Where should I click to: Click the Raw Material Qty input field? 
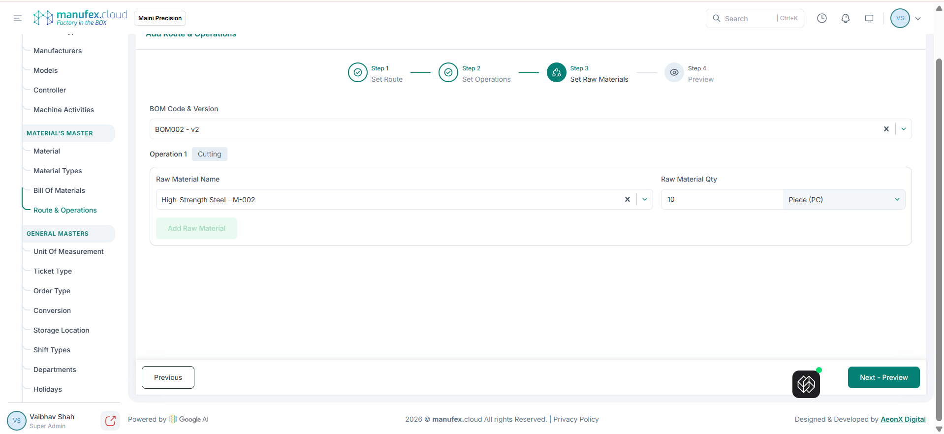point(722,199)
